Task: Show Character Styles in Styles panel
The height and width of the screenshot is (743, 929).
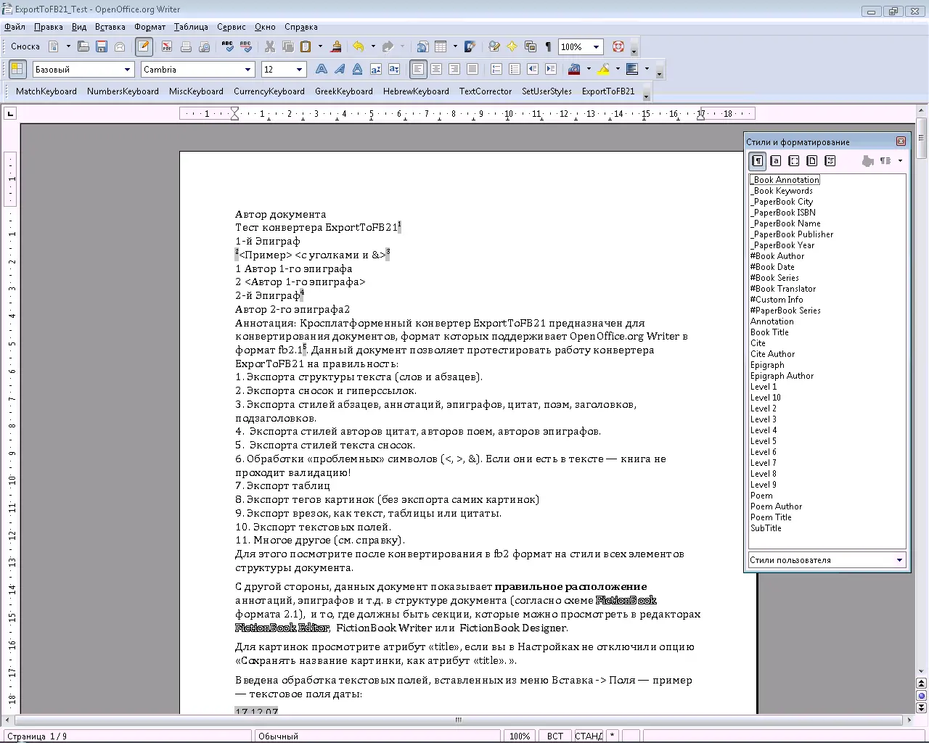Action: (x=776, y=161)
